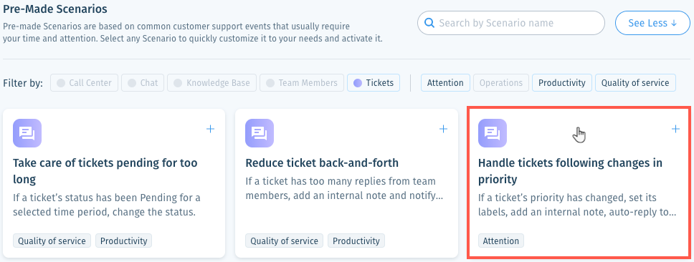The height and width of the screenshot is (262, 694).
Task: Click plus icon on 'Take care of tickets pending' card
Action: pos(210,129)
